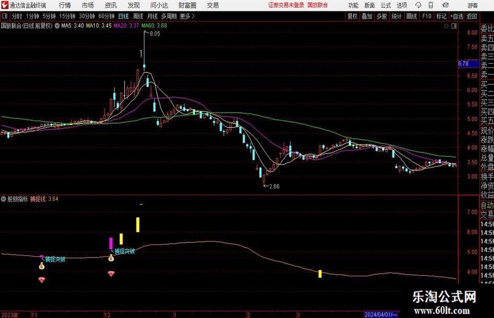Open the customer service headset icon
Screen dimensions: 494x318
coord(418,5)
